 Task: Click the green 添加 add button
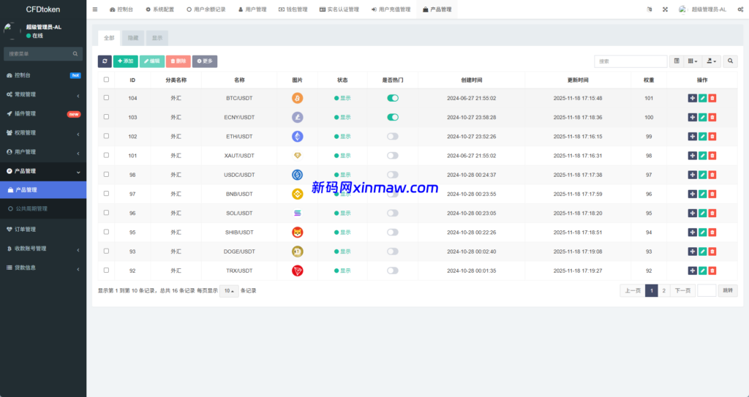126,61
